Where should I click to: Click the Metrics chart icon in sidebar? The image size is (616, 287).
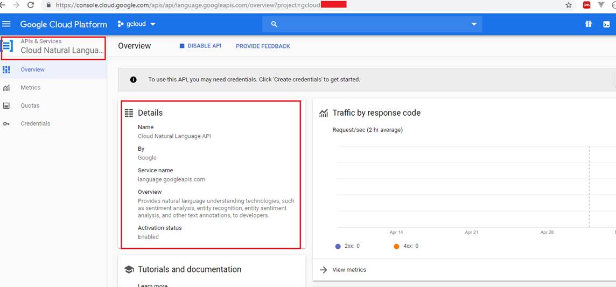tap(6, 88)
